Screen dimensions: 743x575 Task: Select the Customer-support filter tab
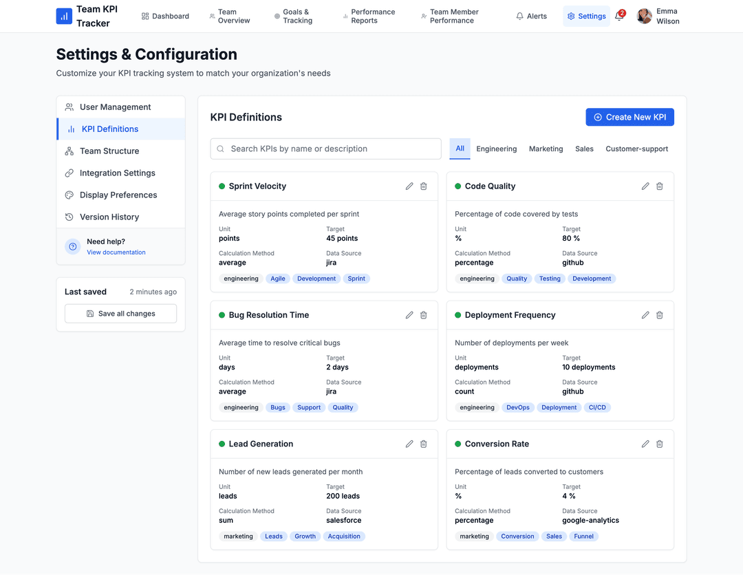click(x=636, y=149)
